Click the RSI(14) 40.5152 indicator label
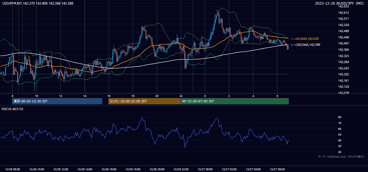This screenshot has width=368, height=172. click(13, 109)
